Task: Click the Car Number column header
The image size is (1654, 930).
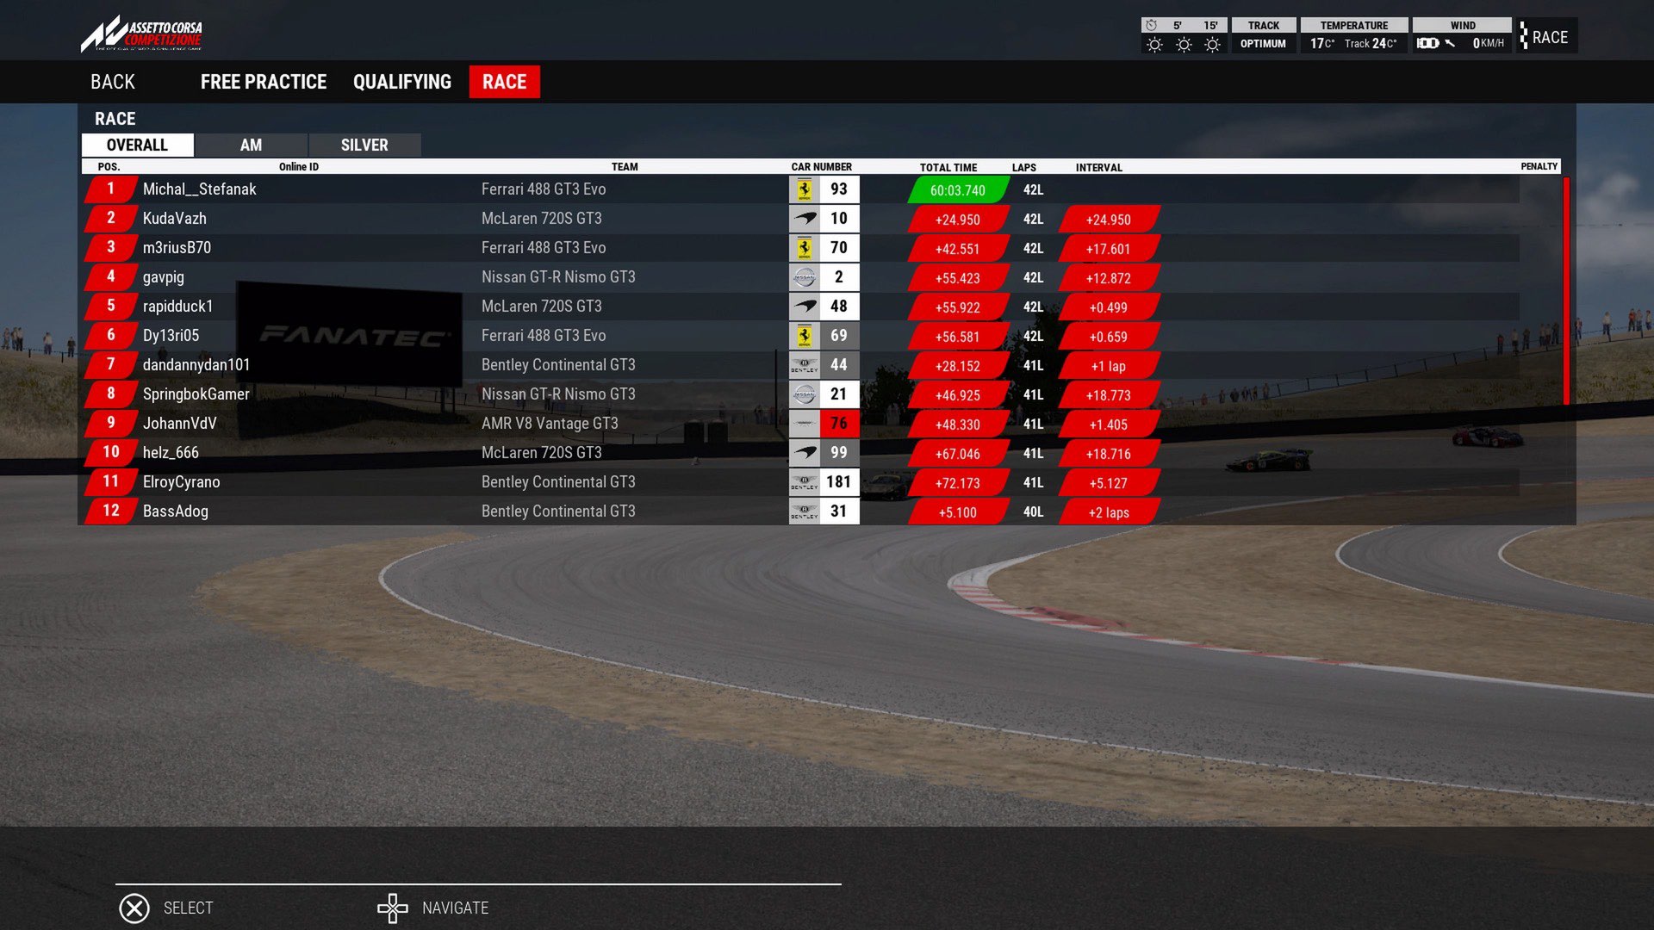Action: point(822,167)
